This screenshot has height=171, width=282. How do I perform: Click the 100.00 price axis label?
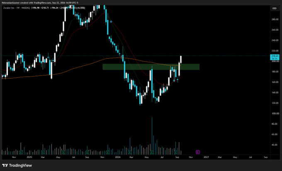[x=275, y=114]
